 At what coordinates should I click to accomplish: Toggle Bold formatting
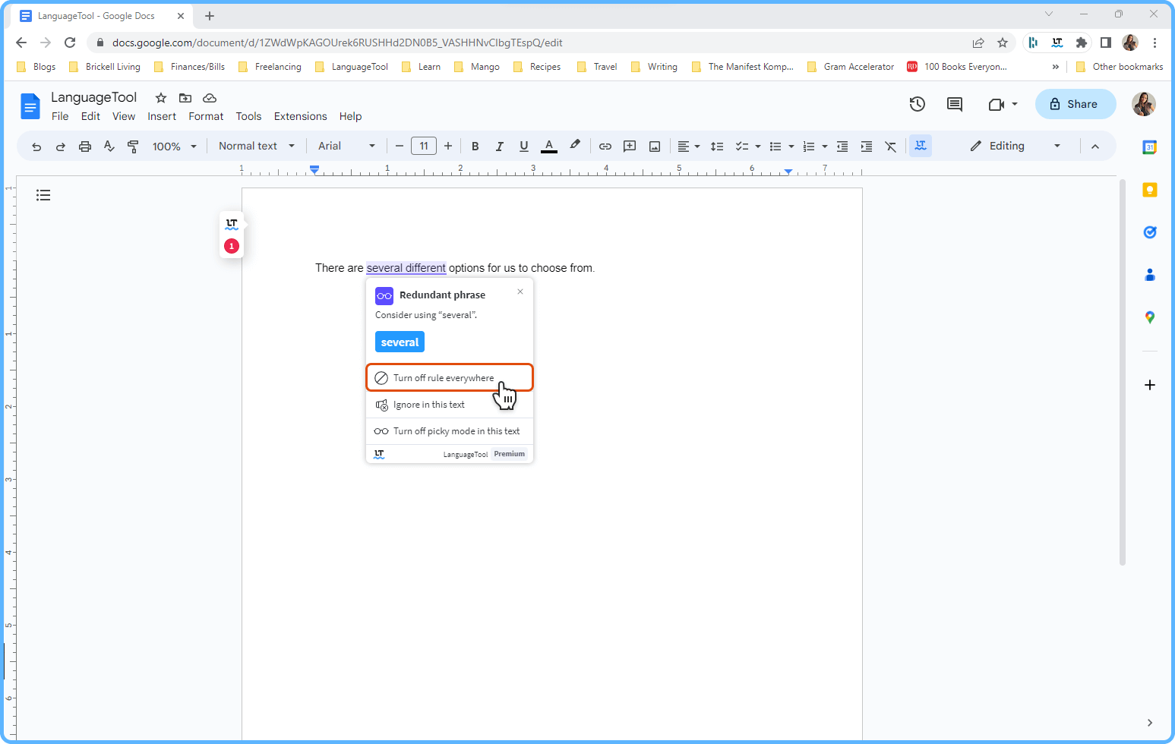click(475, 147)
